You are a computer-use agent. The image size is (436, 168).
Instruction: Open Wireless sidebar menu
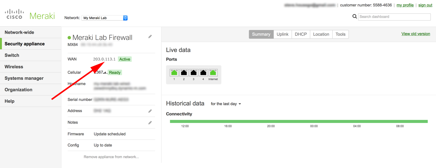click(31, 67)
